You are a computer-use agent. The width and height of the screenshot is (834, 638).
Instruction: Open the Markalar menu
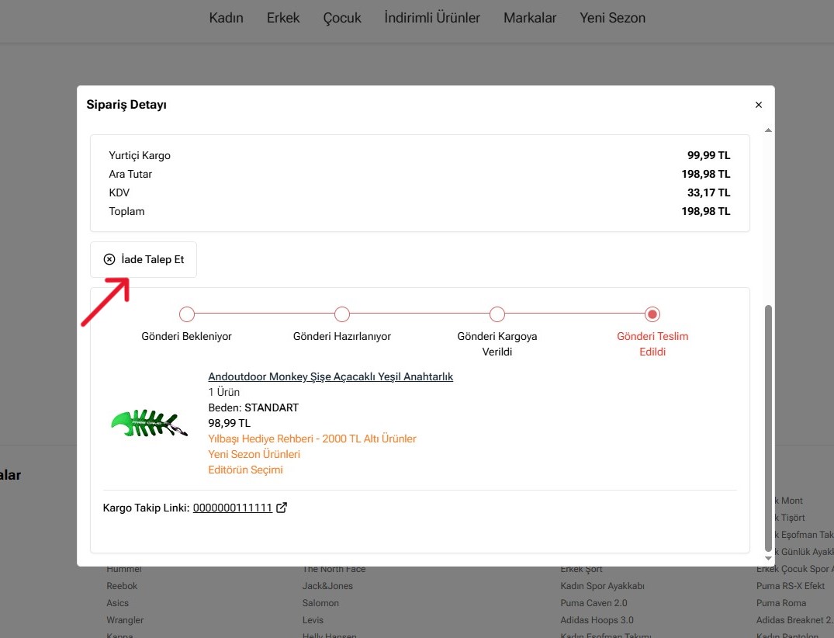[530, 18]
